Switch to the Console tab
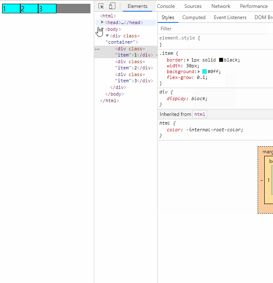The height and width of the screenshot is (283, 273). pos(166,6)
